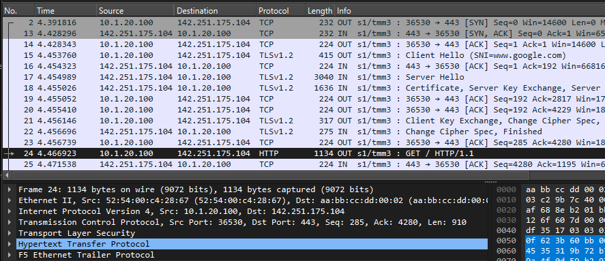Click hex offset 0060 in bytes pane

(506, 251)
